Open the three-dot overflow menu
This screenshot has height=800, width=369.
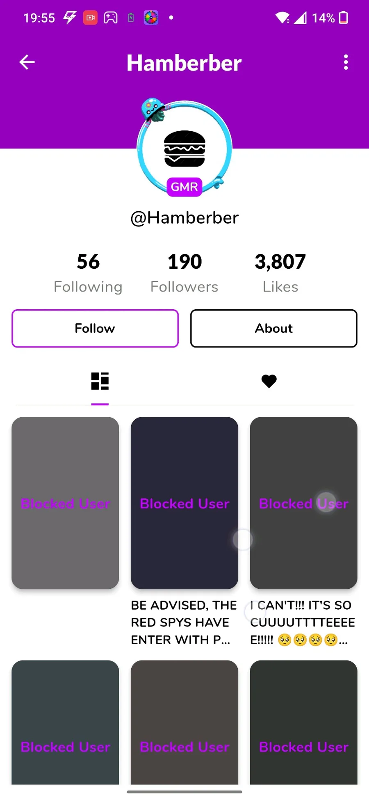point(346,62)
